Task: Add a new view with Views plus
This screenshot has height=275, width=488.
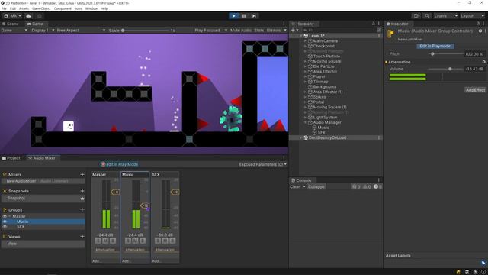Action: click(x=82, y=237)
